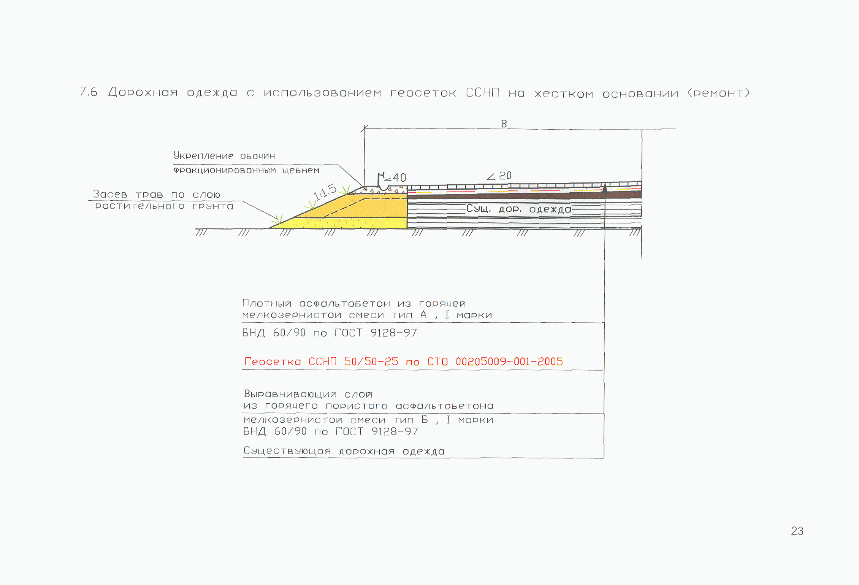
Task: Click the section title starting "7.6 Дорожная одежда"
Action: 414,92
